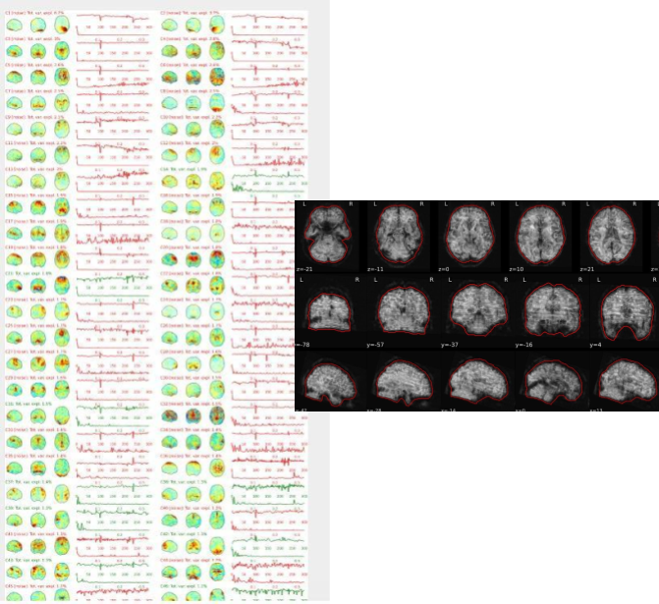This screenshot has height=604, width=659.
Task: Click the axial brain map of component C1
Action: (x=63, y=27)
